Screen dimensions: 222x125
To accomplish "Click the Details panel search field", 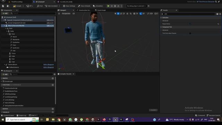I will (x=189, y=14).
